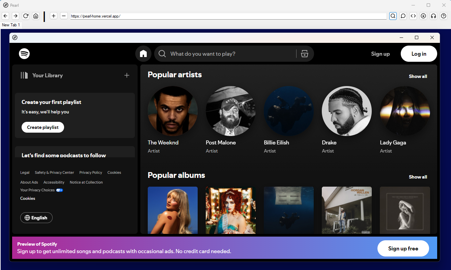Open the English language selector
This screenshot has width=451, height=270.
(36, 218)
